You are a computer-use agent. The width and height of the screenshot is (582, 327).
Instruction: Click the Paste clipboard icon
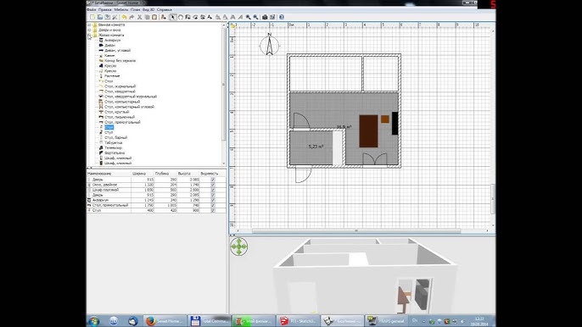[154, 17]
